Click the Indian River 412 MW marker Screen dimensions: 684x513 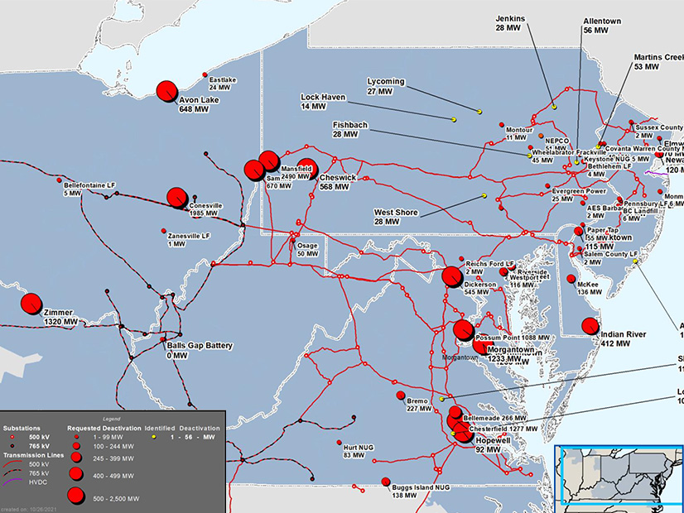(x=590, y=325)
